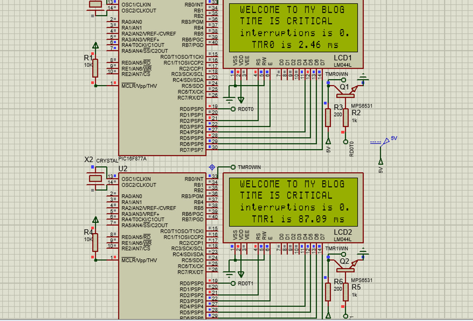473x321 pixels.
Task: Select transistor Q2 MPS6531
Action: click(x=346, y=265)
